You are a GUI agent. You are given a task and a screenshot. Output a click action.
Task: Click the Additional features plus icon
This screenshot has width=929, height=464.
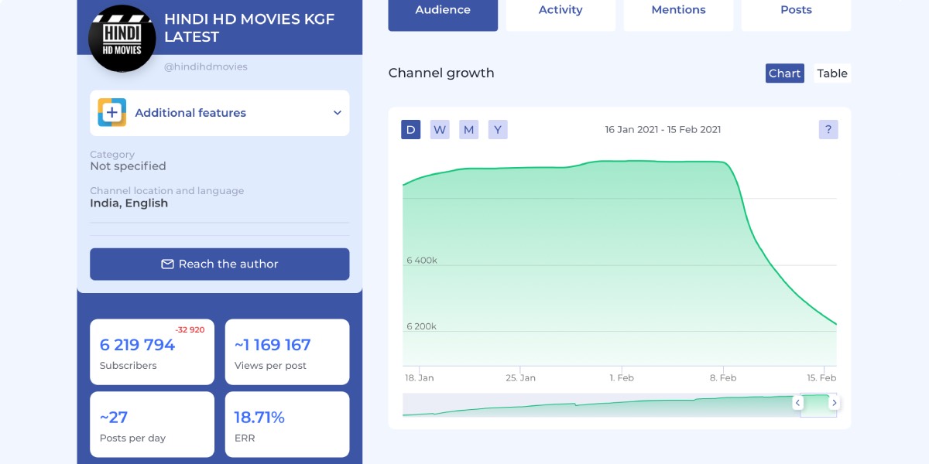(112, 113)
